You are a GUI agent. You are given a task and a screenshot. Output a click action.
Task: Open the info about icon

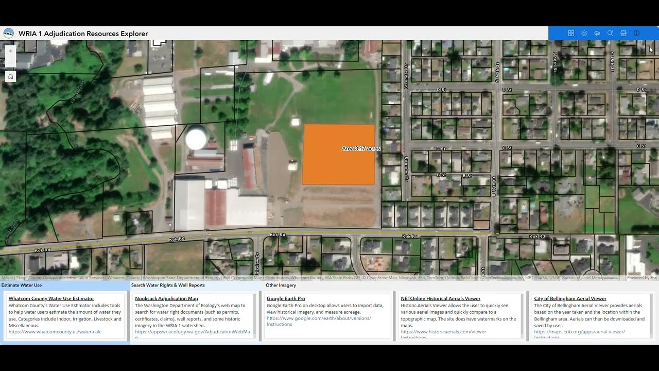pos(636,33)
